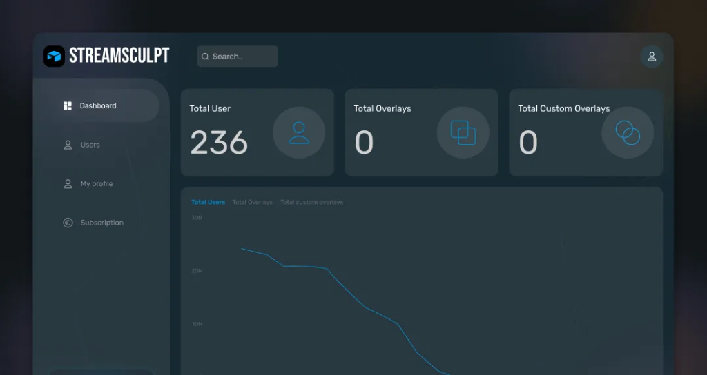
Task: Click the 10M axis label on chart
Action: [x=197, y=324]
